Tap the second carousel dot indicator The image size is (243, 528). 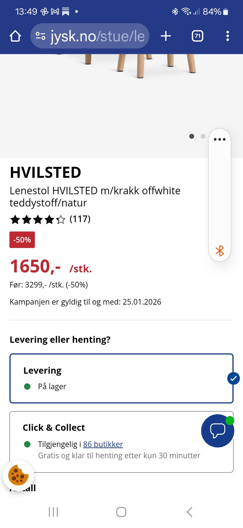point(203,136)
